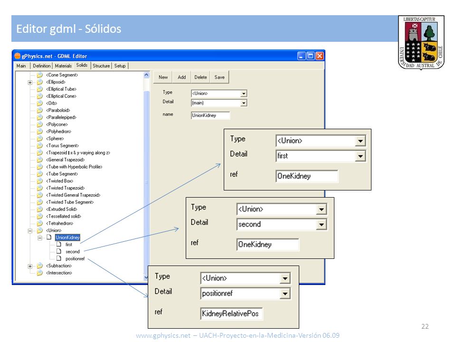
Task: Click the General Trapezoid folder icon
Action: [40, 160]
